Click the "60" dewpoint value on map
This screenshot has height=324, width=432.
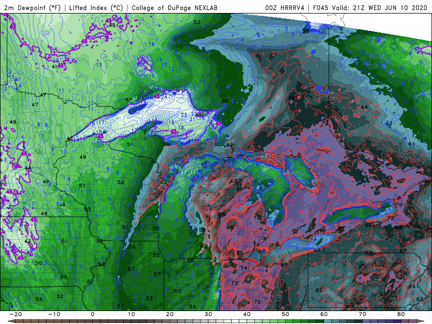point(204,246)
